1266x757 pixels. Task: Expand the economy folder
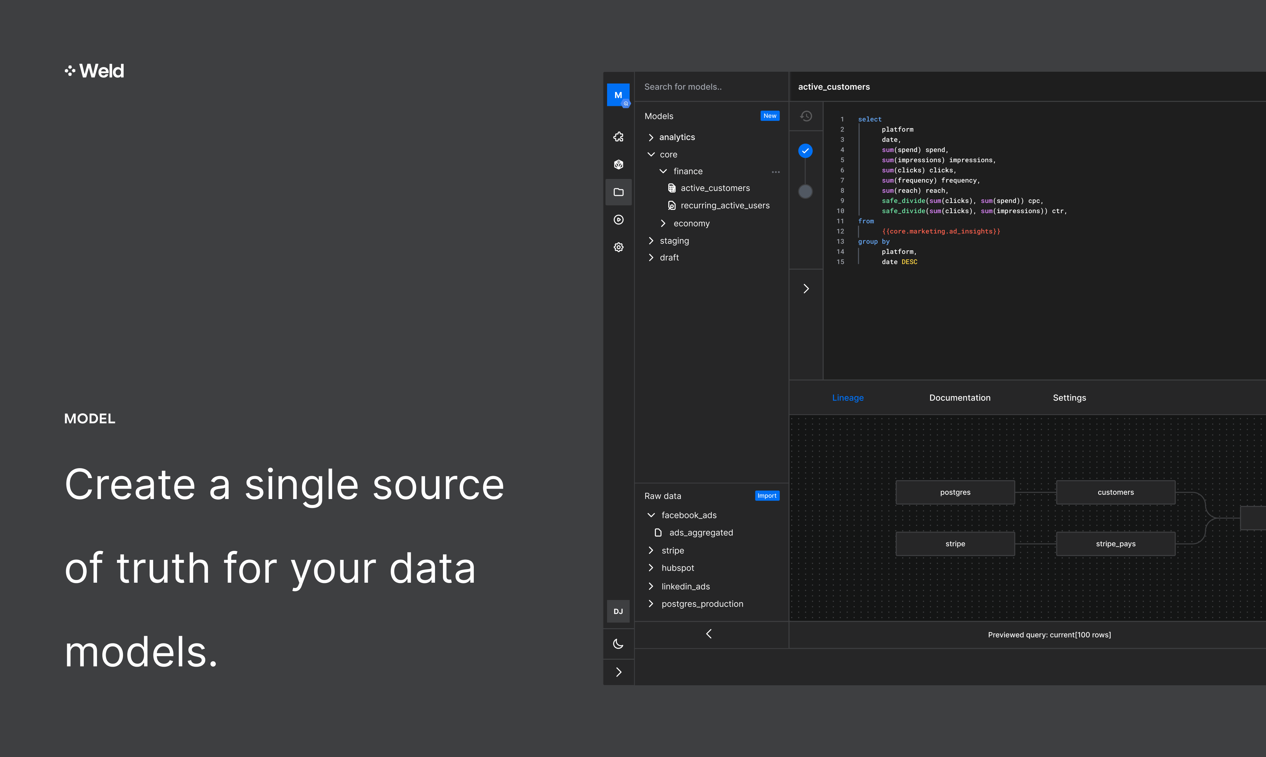click(663, 223)
